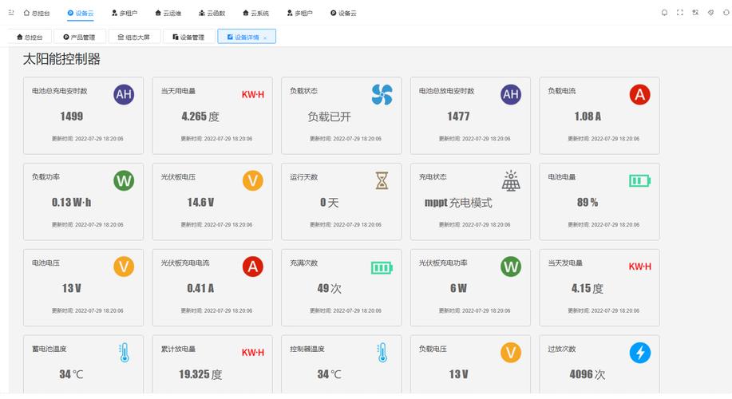
Task: Click red A icon on 光伏板充电电流 card
Action: [x=252, y=267]
